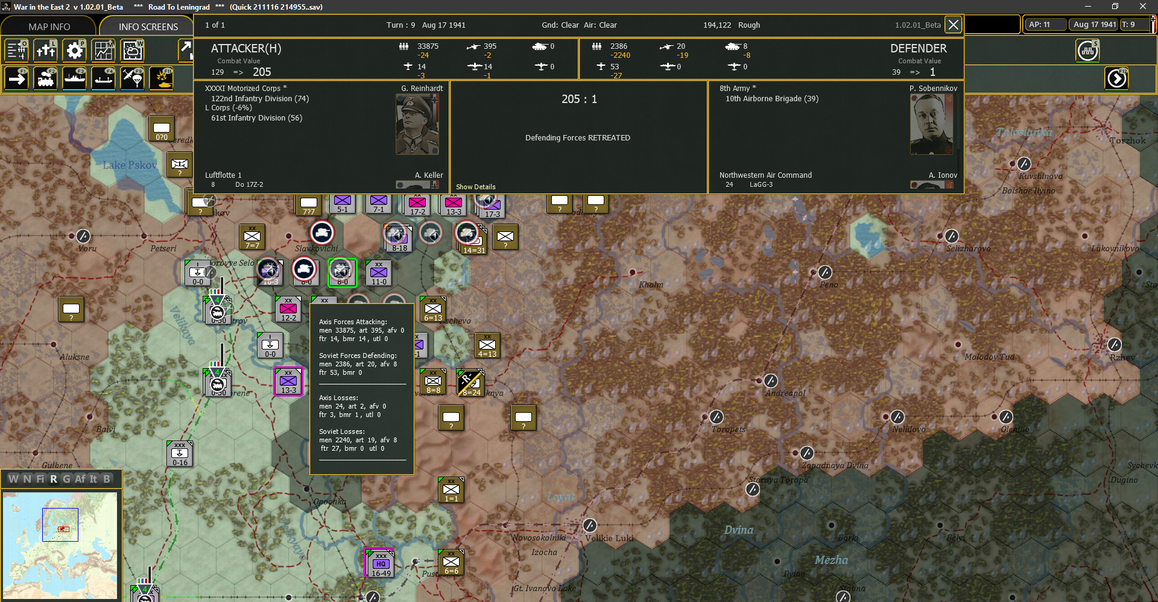Click the Toropets town marker
The height and width of the screenshot is (602, 1158).
coord(717,417)
